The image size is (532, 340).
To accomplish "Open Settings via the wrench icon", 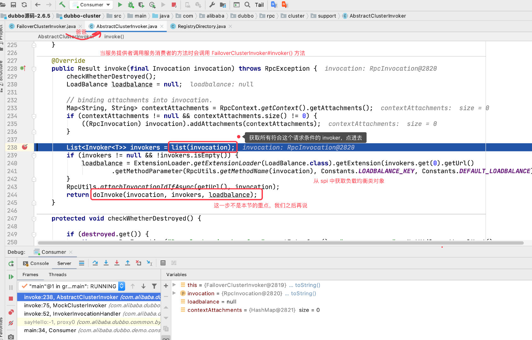I will pyautogui.click(x=212, y=5).
